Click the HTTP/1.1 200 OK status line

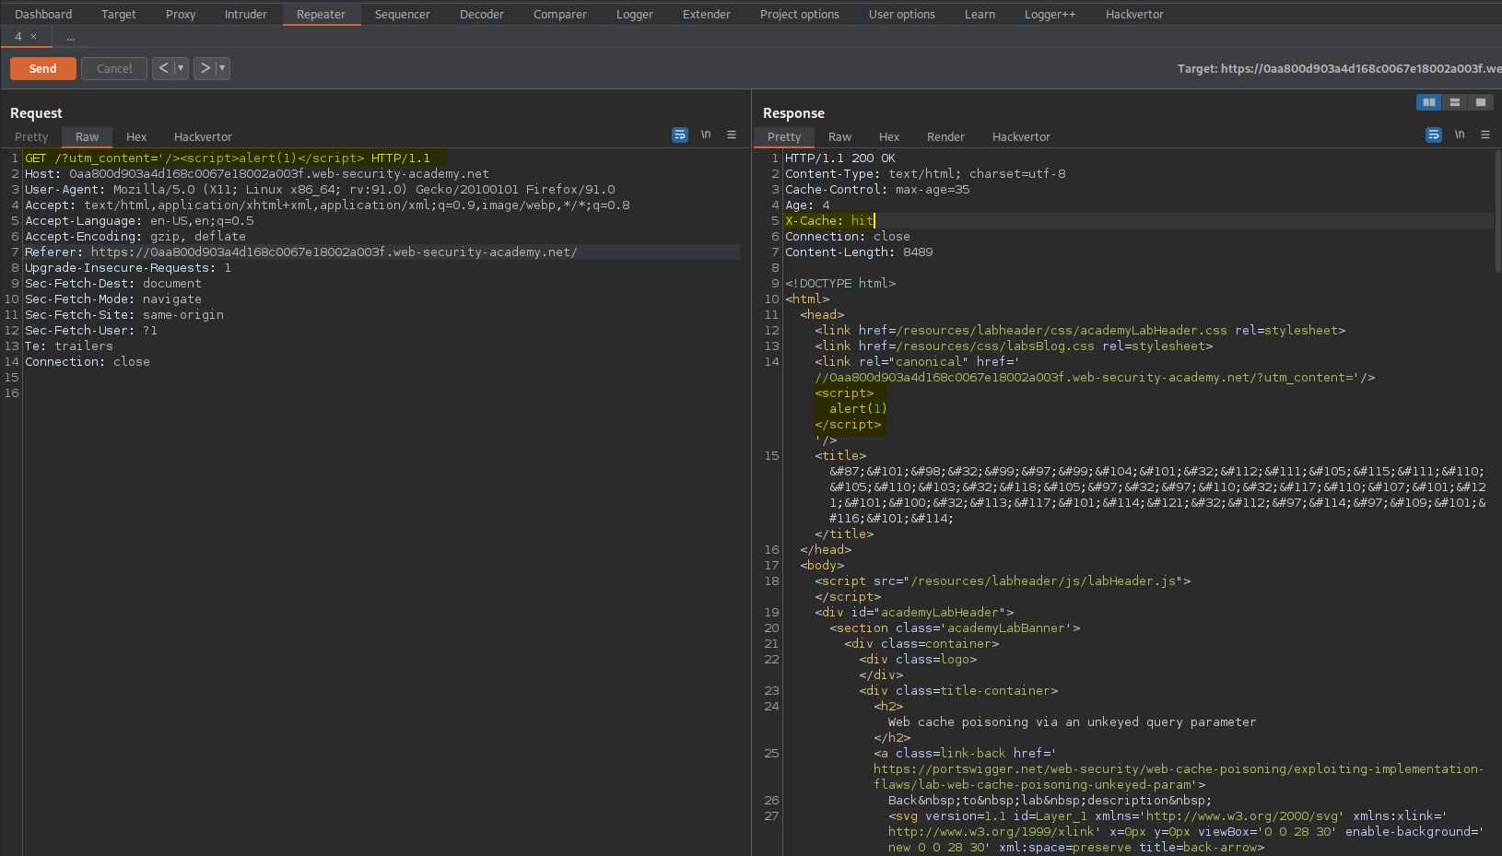[x=840, y=158]
